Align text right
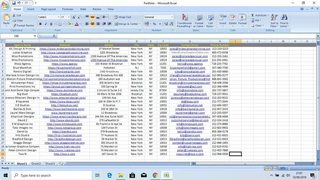This screenshot has width=320, height=180. pyautogui.click(x=98, y=24)
